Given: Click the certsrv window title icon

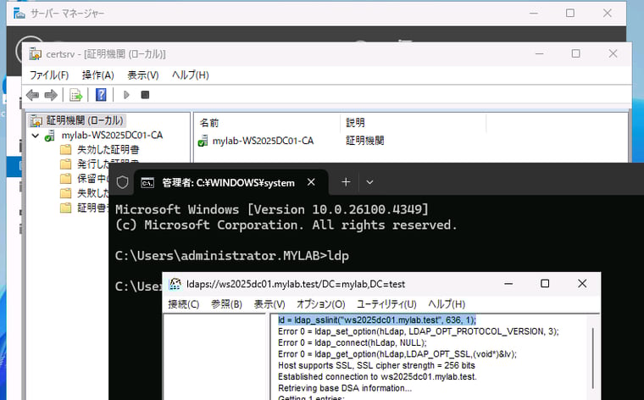Looking at the screenshot, I should point(36,53).
